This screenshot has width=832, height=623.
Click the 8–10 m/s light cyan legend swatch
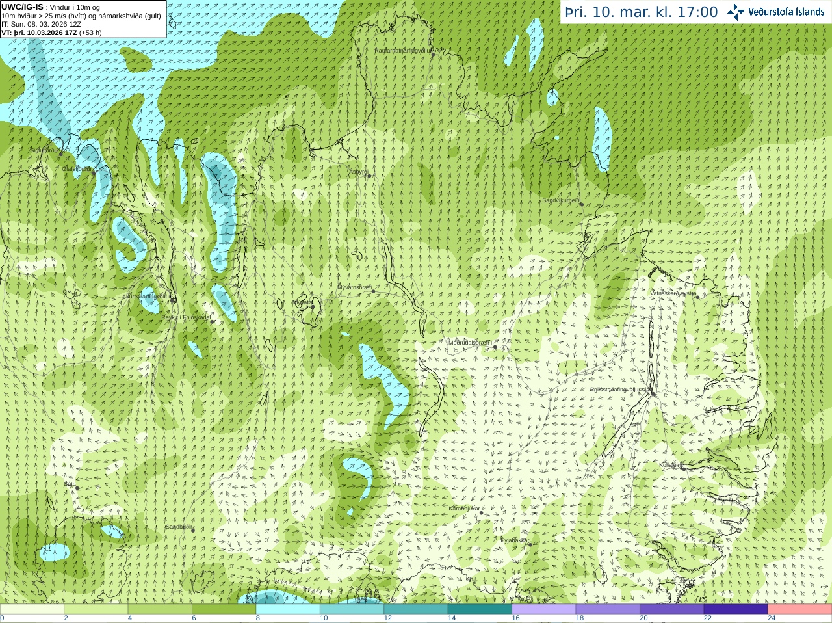(288, 609)
